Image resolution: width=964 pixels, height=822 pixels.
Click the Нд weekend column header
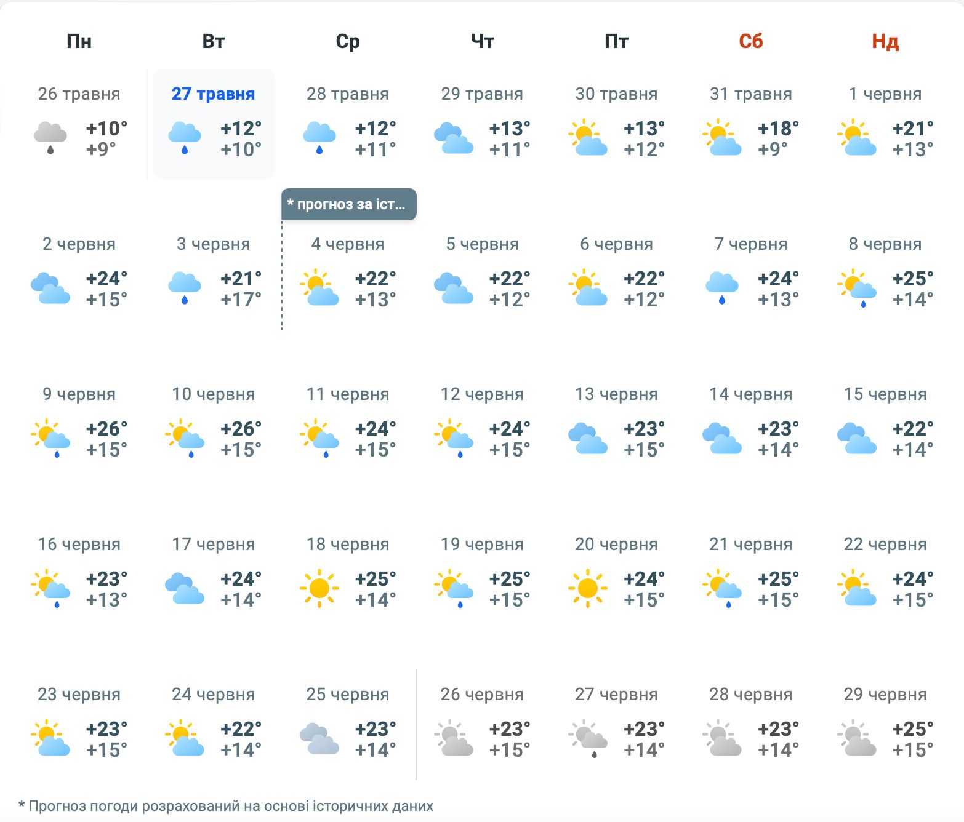click(x=885, y=41)
